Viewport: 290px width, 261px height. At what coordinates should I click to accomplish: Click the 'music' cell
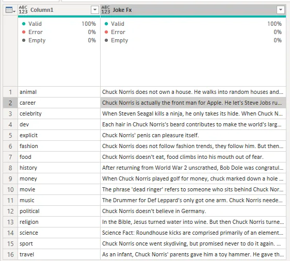pos(59,200)
